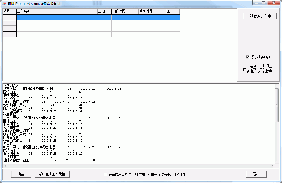Click the application icon in the title bar

(x=4, y=4)
